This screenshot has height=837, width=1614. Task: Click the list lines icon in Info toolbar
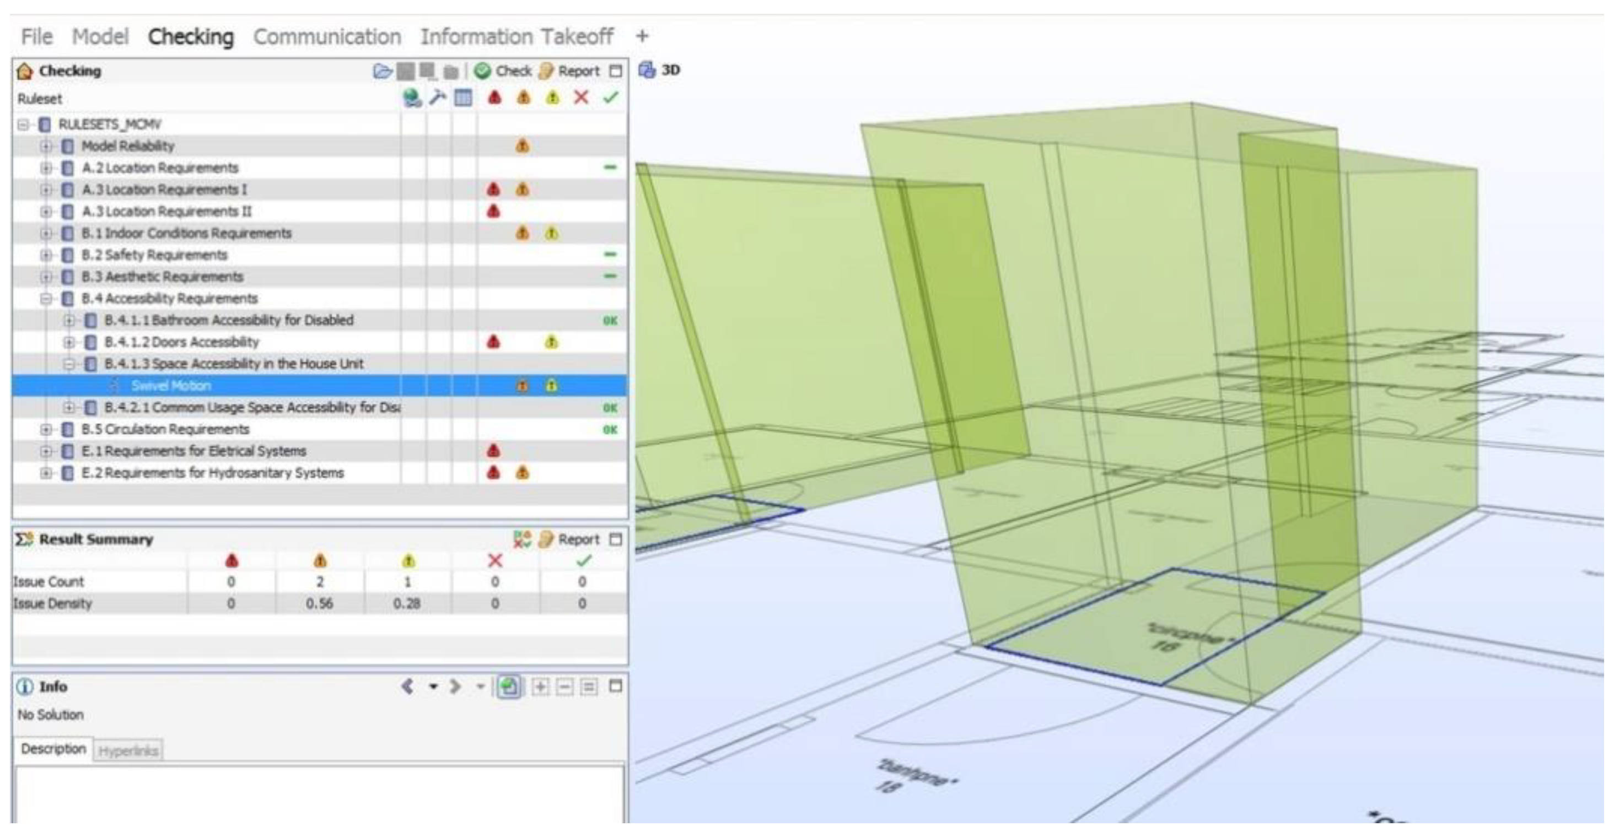589,687
